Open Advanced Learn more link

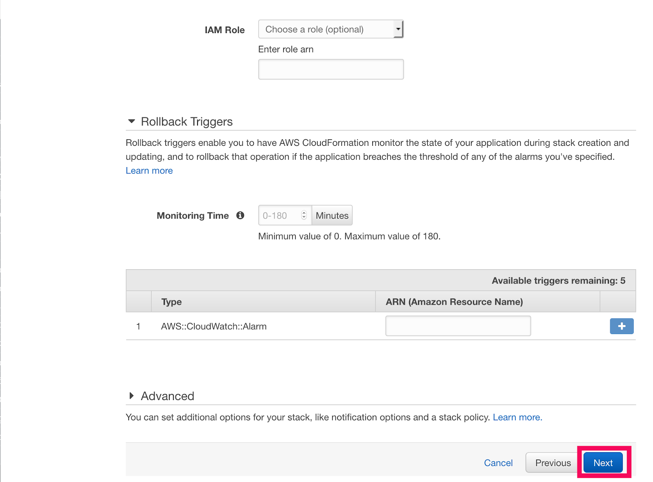pos(518,417)
